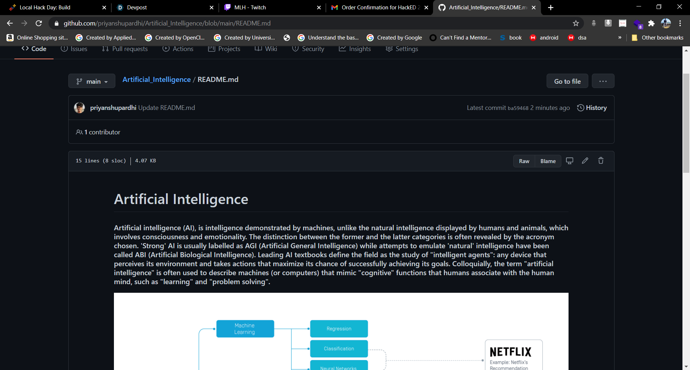Open the 'android' Gmail bookmark
690x370 pixels.
(544, 37)
